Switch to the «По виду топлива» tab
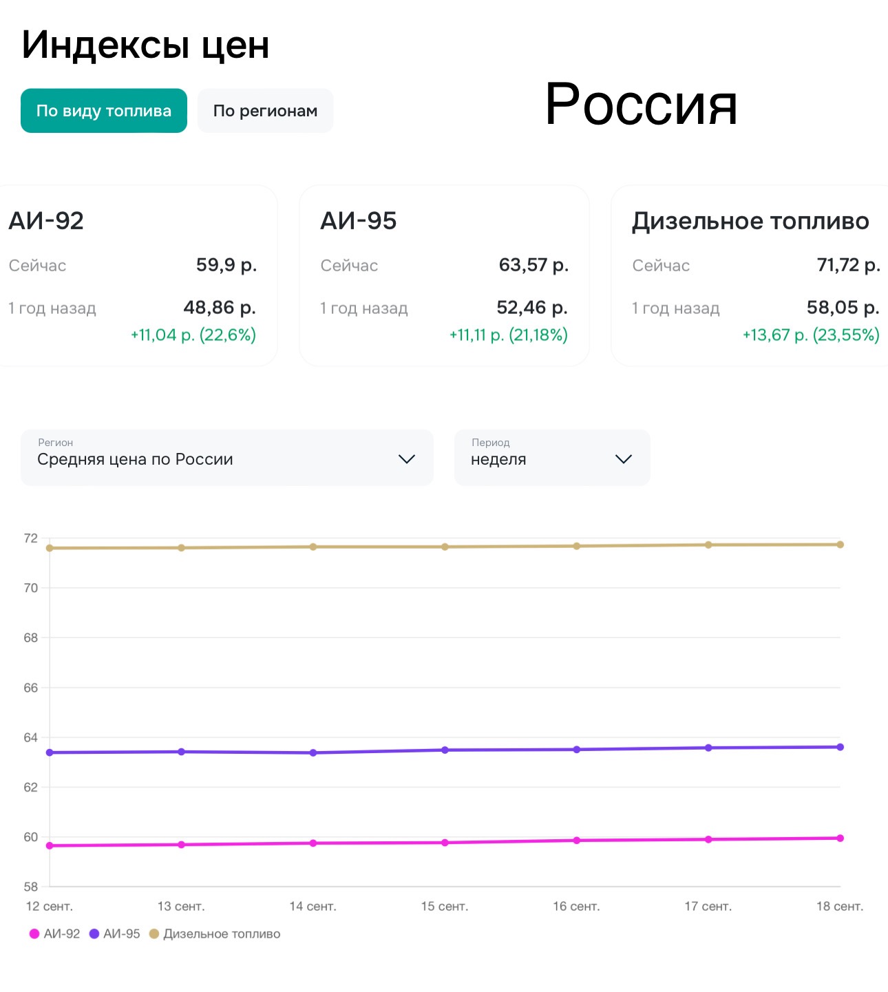Viewport: 888px width, 992px height. [x=104, y=111]
